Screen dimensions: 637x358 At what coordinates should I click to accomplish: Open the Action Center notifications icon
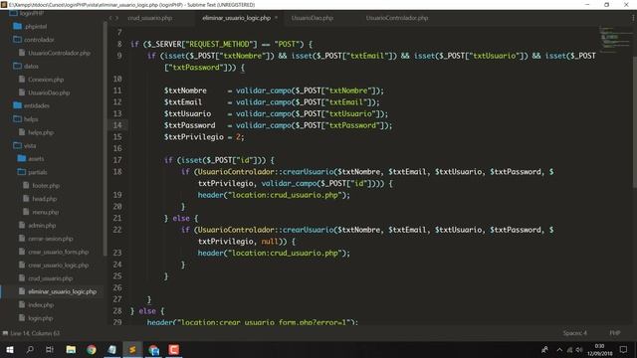[x=624, y=349]
